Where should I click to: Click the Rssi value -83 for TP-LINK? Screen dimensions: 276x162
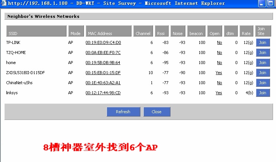165,42
